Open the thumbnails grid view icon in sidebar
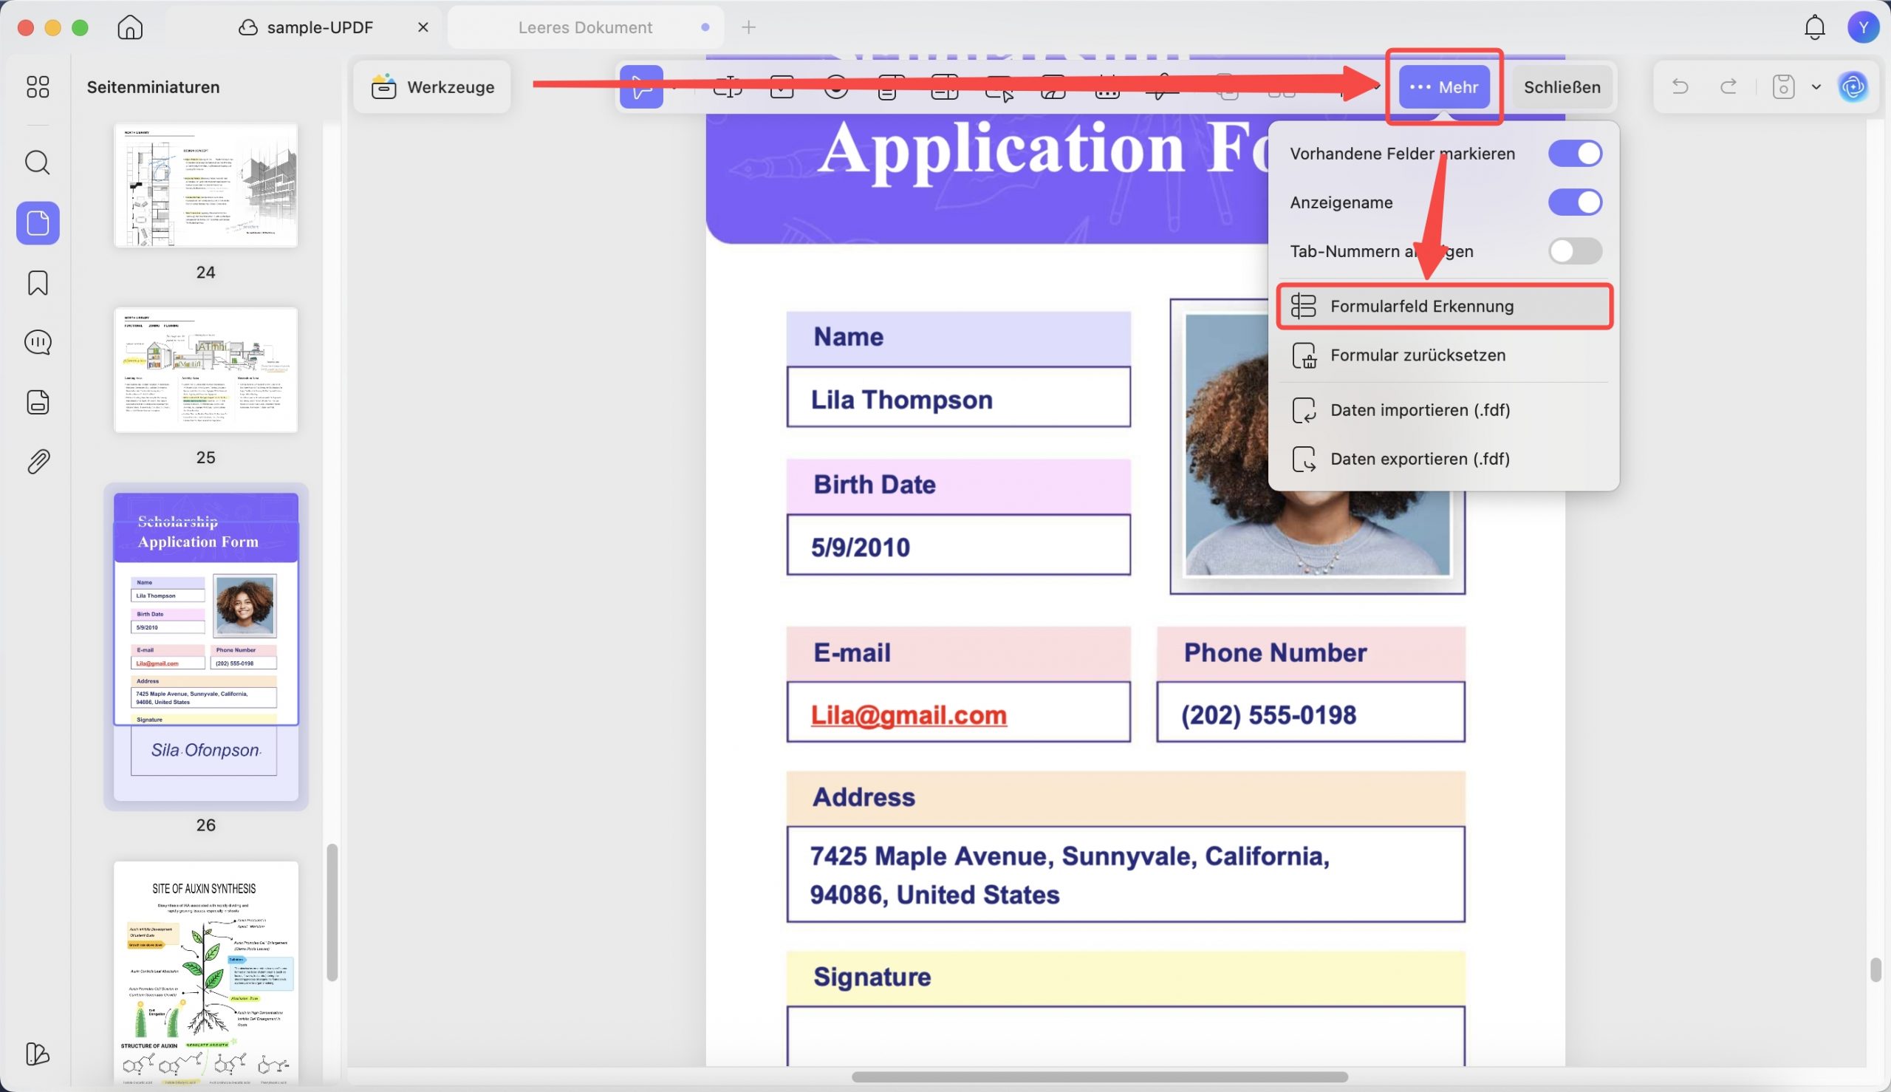Screen dimensions: 1891x1092 tap(38, 87)
